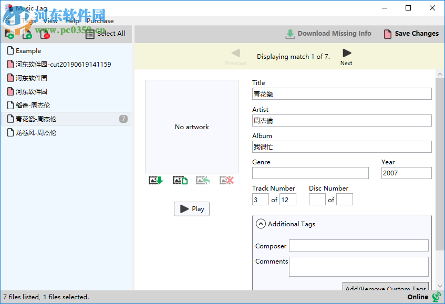Click the remove artwork icon
Screen dimensions: 445x304
226,180
